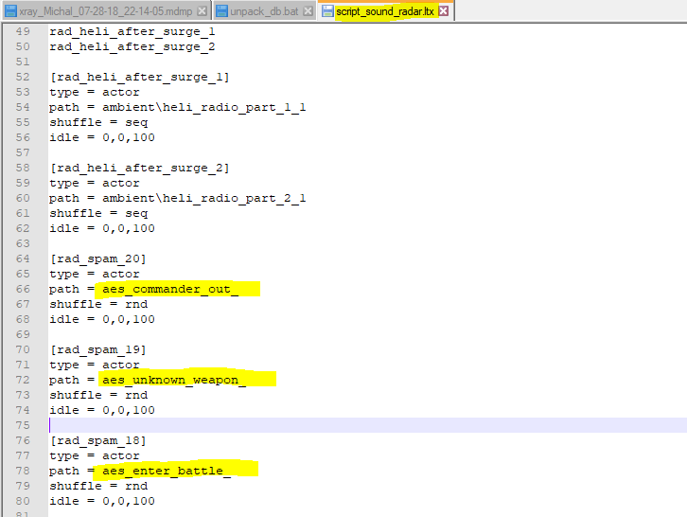687x517 pixels.
Task: Click the section header '[rad_spam_18]'
Action: 97,440
